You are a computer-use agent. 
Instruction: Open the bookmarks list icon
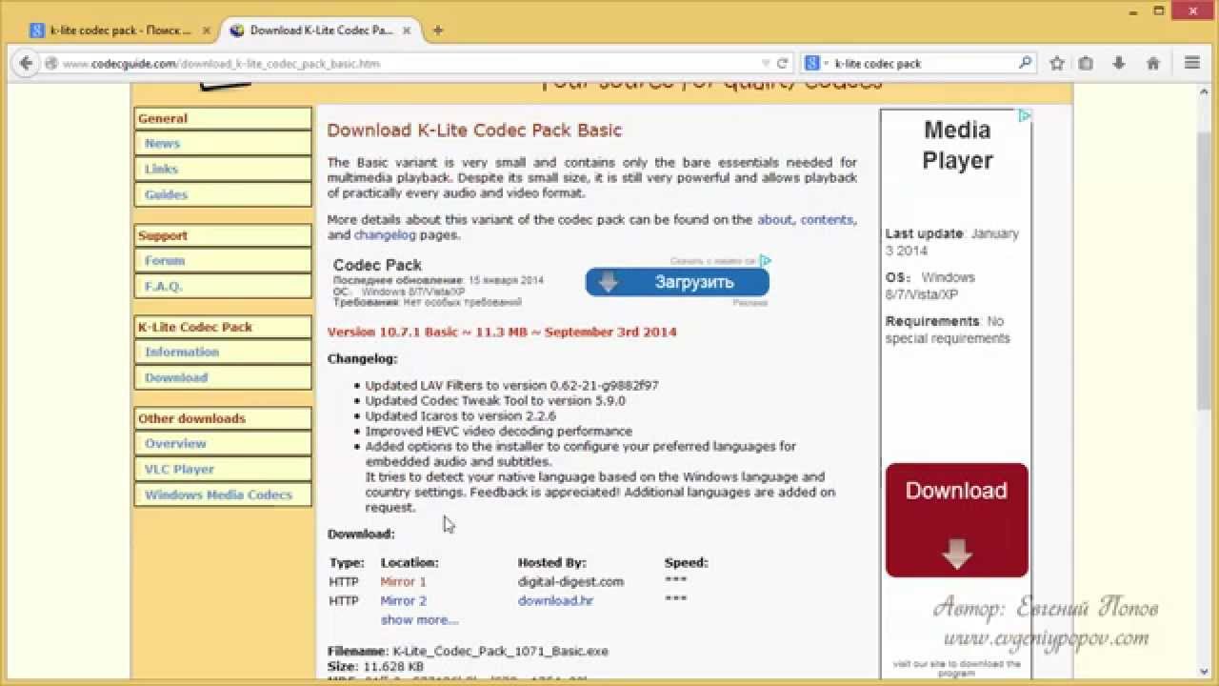tap(1086, 64)
